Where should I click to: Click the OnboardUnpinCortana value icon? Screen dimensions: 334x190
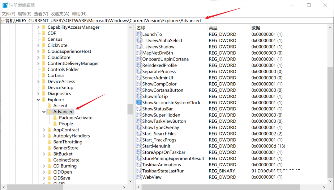(139, 59)
